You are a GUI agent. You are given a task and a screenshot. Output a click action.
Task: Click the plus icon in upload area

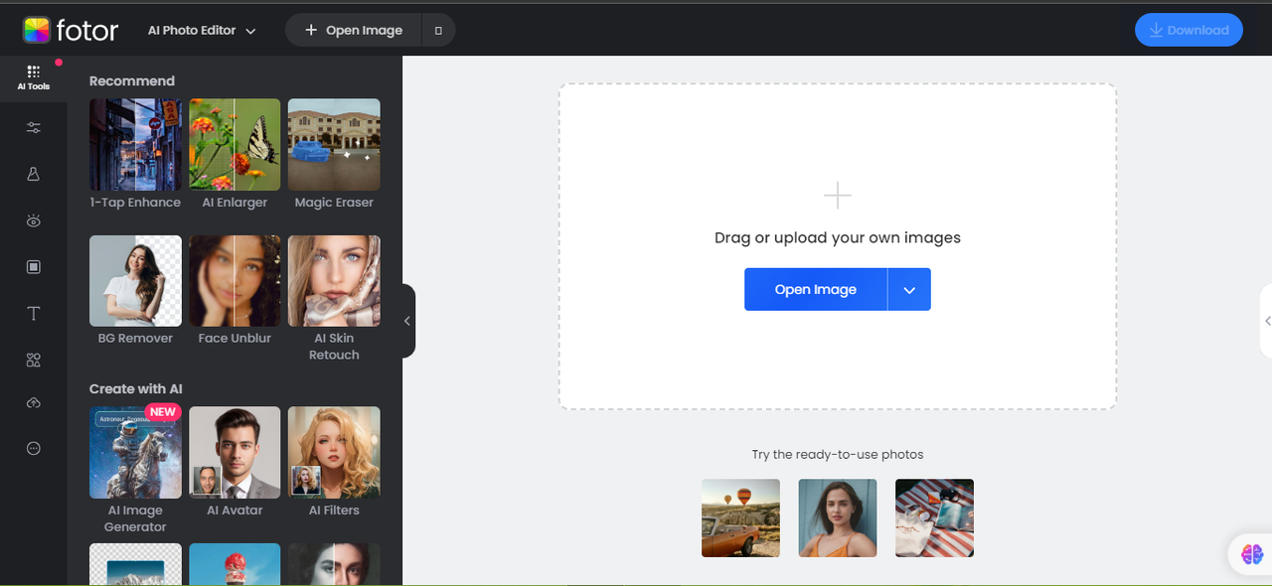(x=838, y=196)
